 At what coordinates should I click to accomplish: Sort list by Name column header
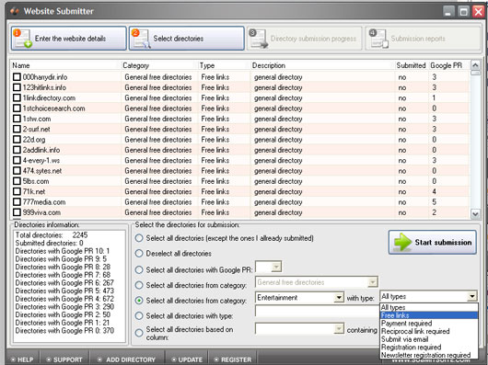(x=65, y=65)
